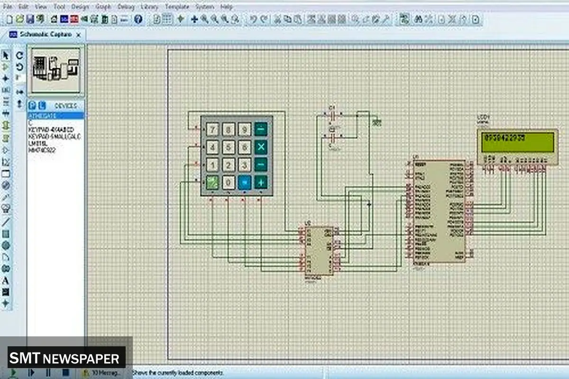This screenshot has height=379, width=569.
Task: Pick the Probe mode tool
Action: click(6, 198)
